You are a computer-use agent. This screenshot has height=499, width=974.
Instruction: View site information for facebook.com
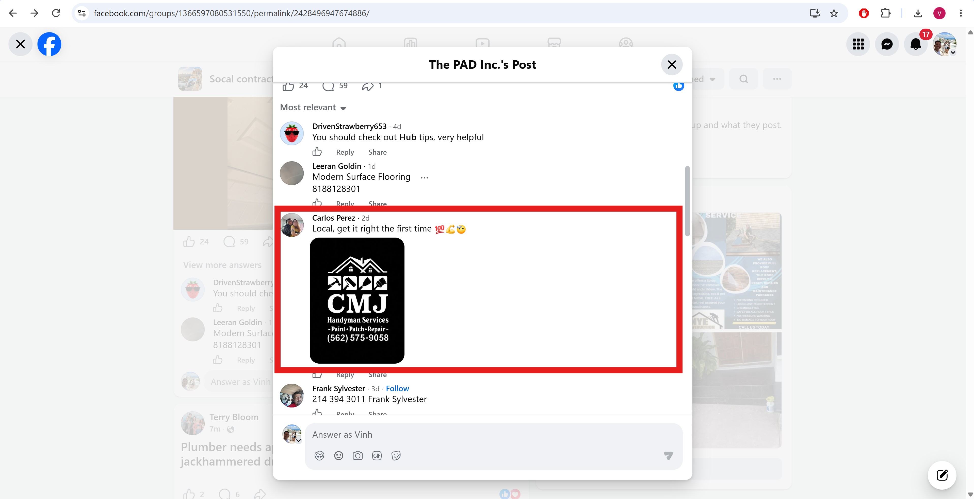point(82,13)
